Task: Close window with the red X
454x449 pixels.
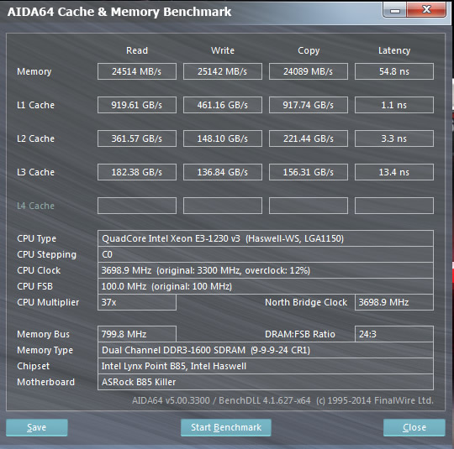Action: [x=426, y=10]
